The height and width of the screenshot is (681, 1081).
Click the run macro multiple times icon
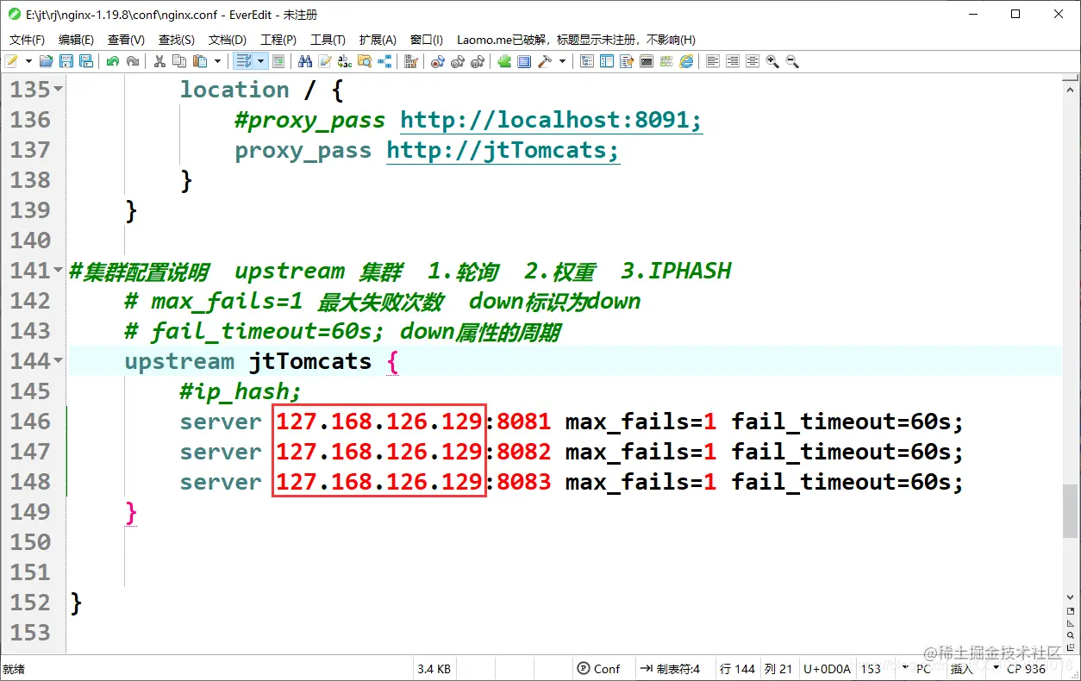(478, 61)
